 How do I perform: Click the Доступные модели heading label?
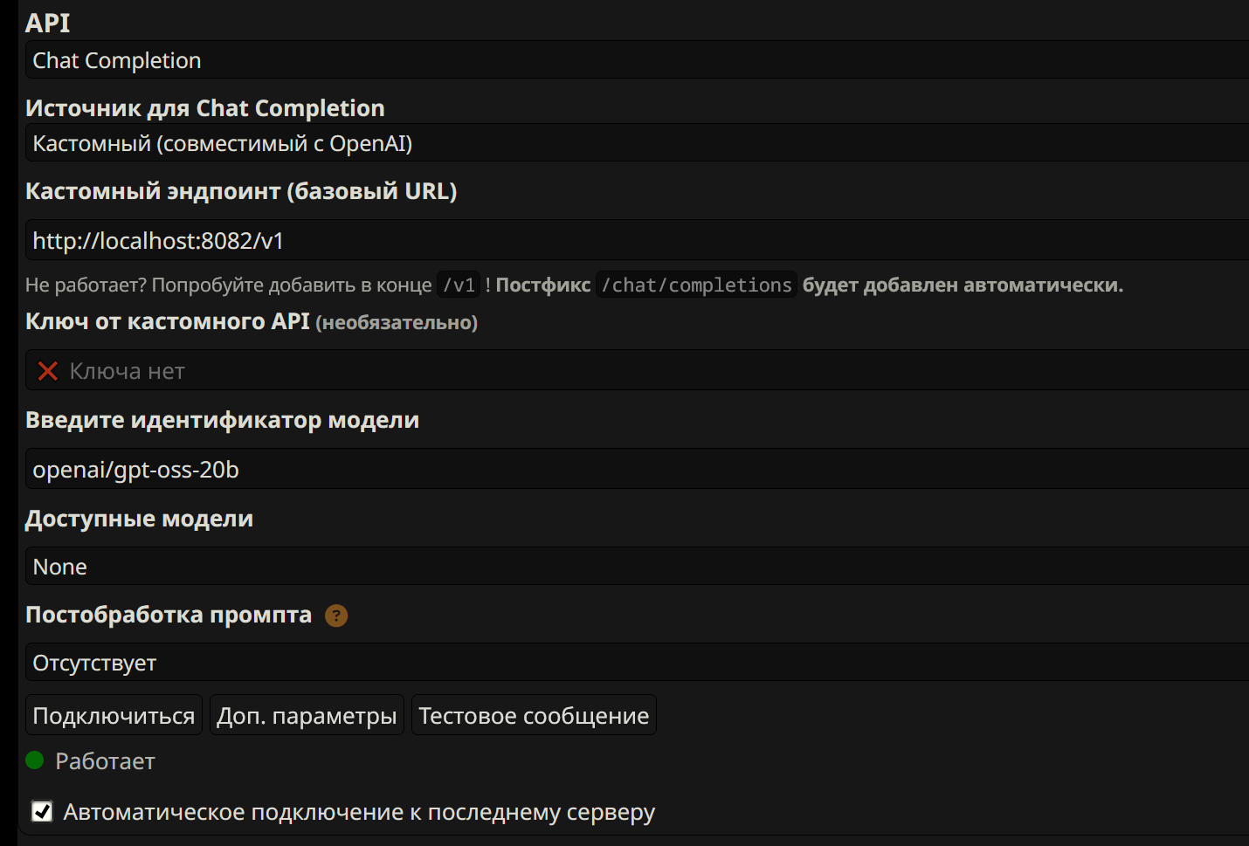(x=139, y=519)
